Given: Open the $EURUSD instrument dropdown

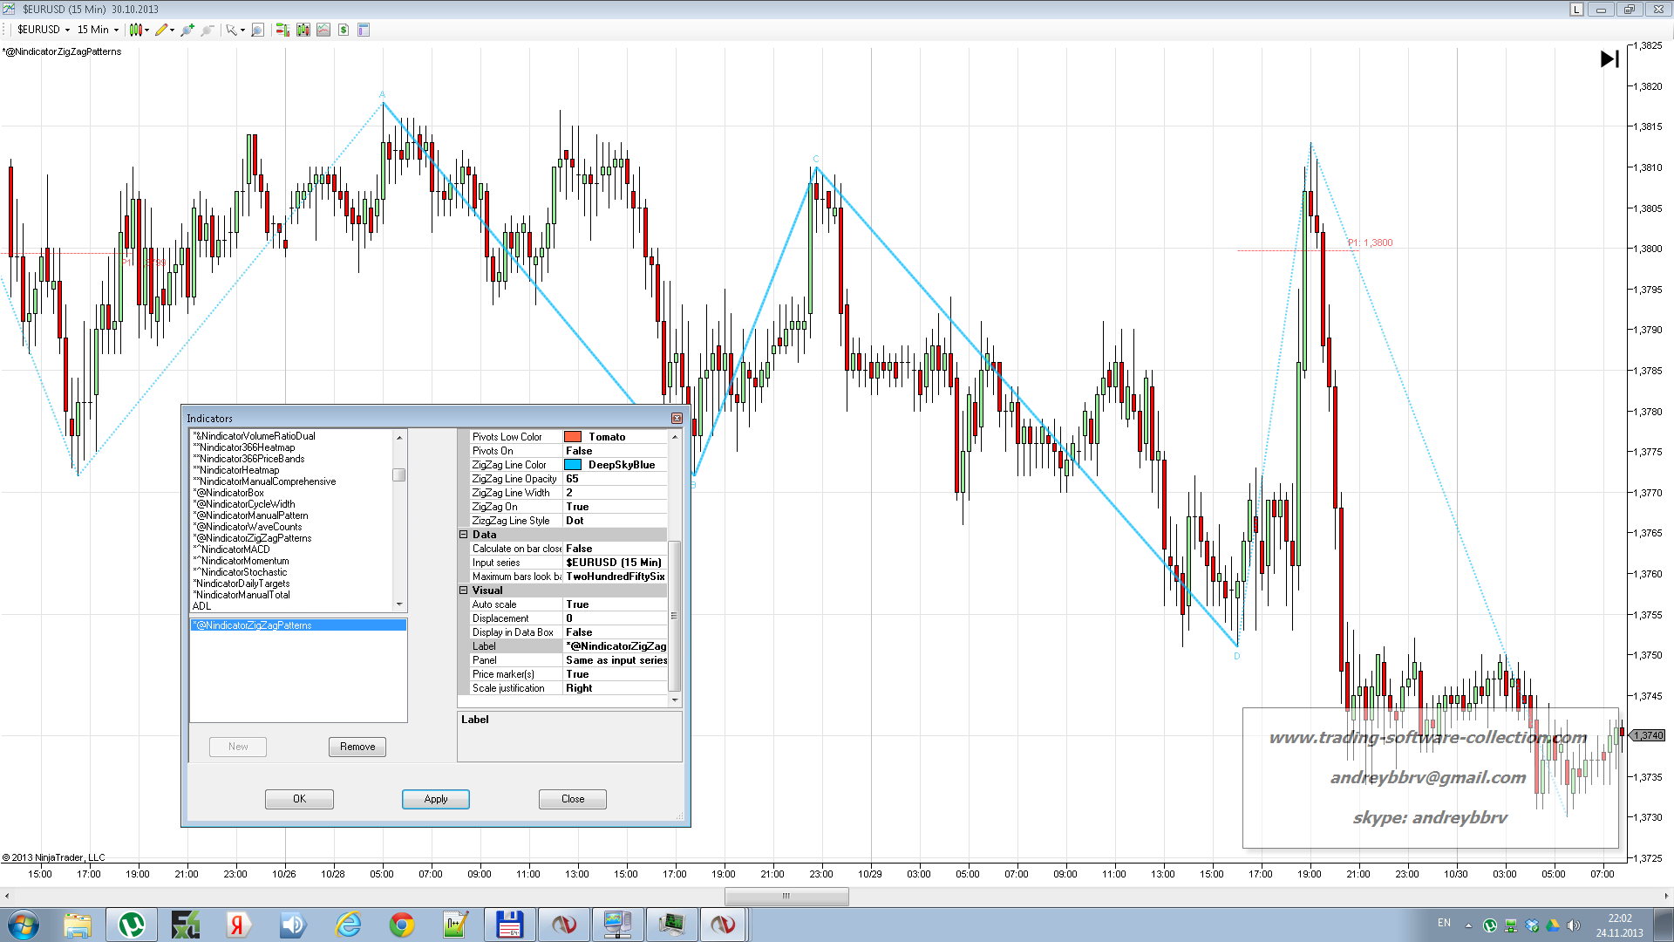Looking at the screenshot, I should [44, 30].
